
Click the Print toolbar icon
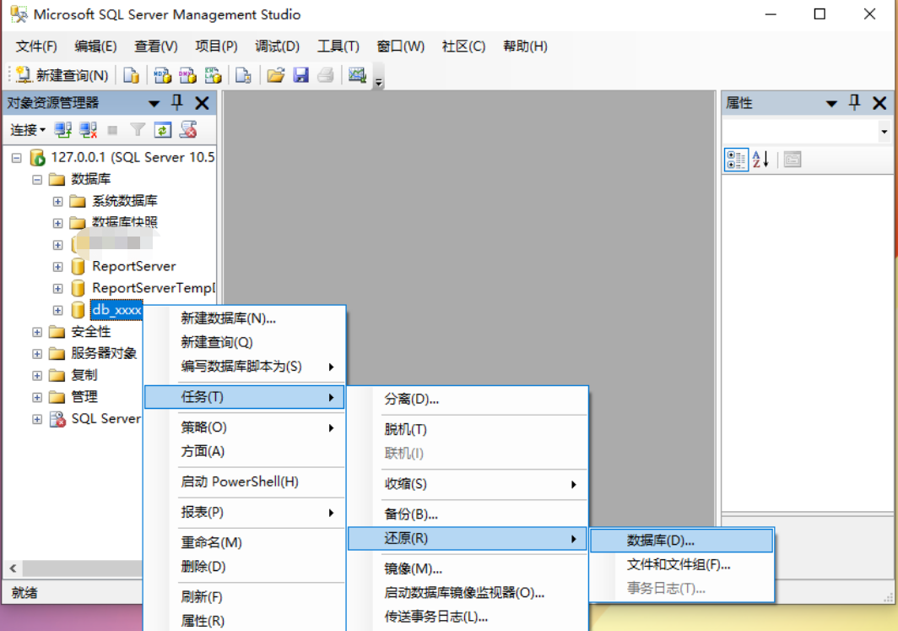pos(326,75)
